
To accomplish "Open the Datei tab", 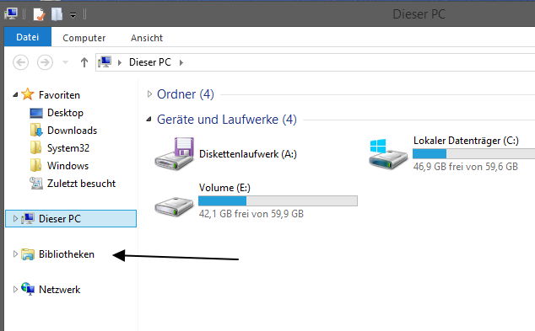I will click(28, 37).
